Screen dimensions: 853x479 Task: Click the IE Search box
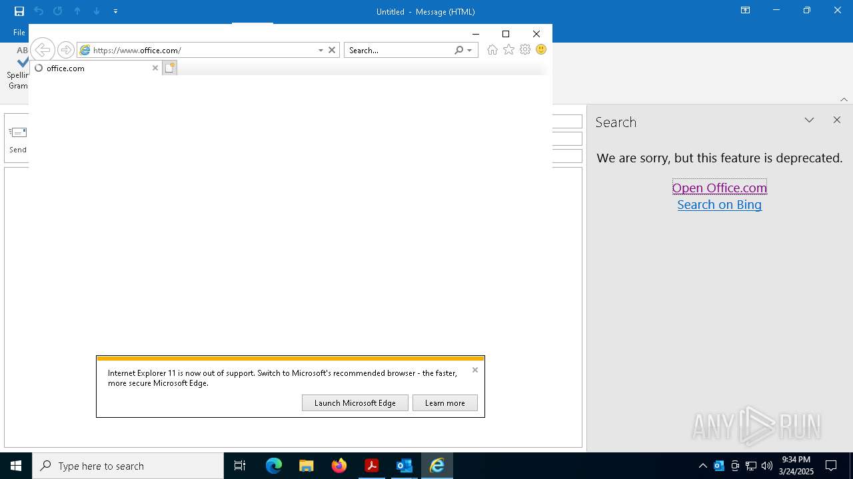tap(399, 50)
